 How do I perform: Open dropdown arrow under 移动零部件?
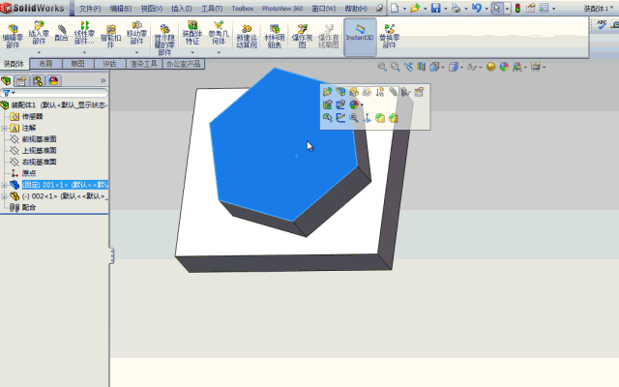click(x=136, y=52)
